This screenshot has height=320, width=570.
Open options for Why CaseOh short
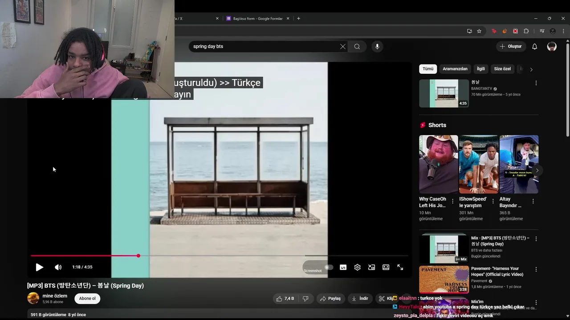pos(453,201)
